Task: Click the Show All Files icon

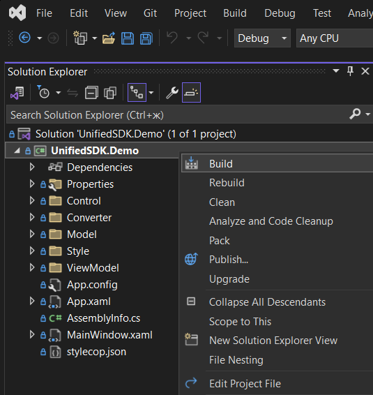Action: tap(110, 93)
